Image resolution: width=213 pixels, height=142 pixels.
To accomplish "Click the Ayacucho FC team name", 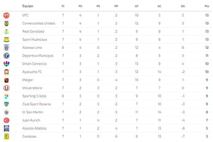I will 32,72.
